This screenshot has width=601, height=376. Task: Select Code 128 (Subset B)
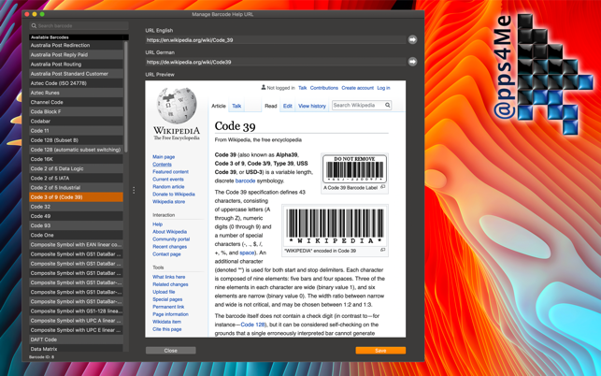(77, 140)
